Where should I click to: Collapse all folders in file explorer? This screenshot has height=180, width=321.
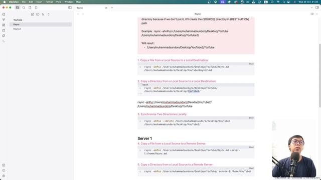click(49, 14)
